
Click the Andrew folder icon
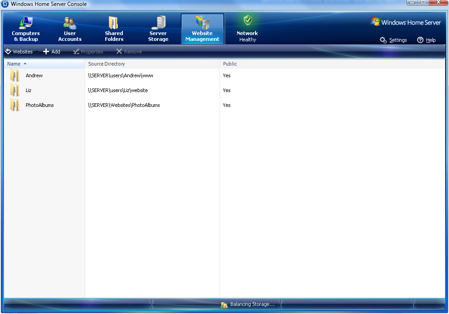(x=14, y=75)
